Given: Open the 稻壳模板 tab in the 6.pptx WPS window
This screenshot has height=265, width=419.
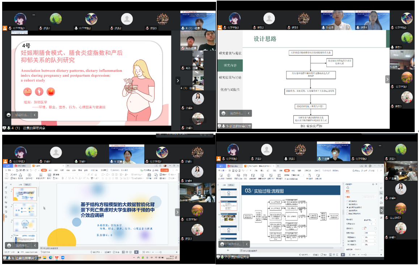Looking at the screenshot, I should tap(22, 166).
